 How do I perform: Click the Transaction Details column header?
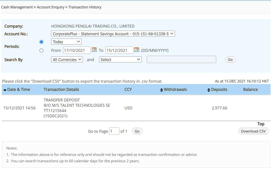tap(61, 89)
